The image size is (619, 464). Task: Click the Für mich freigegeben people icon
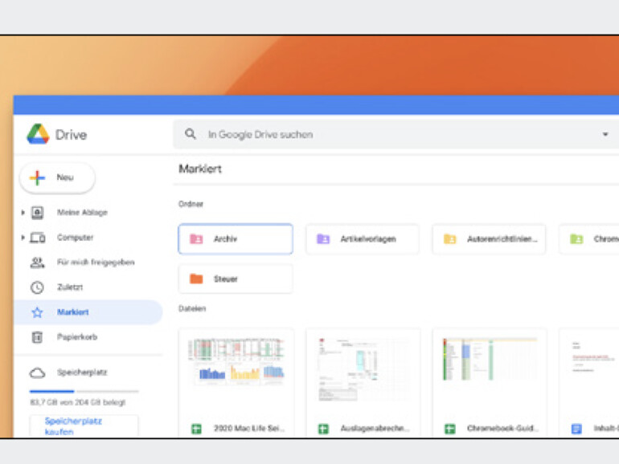38,263
